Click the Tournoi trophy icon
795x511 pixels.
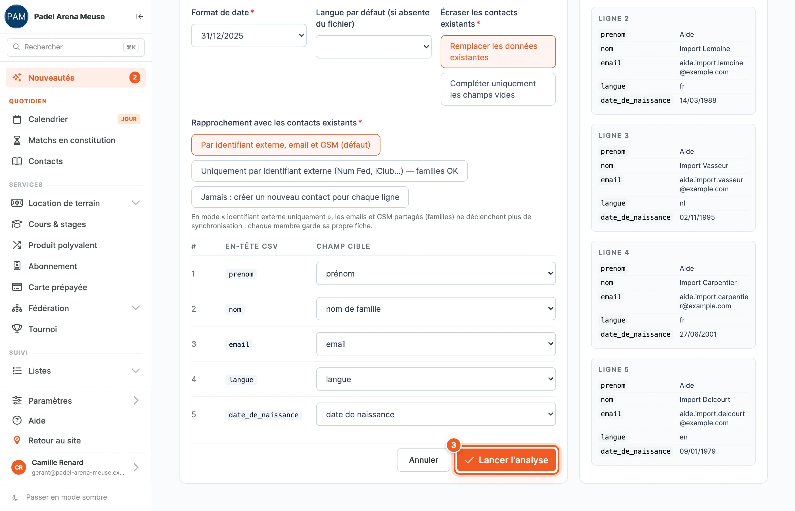[17, 329]
